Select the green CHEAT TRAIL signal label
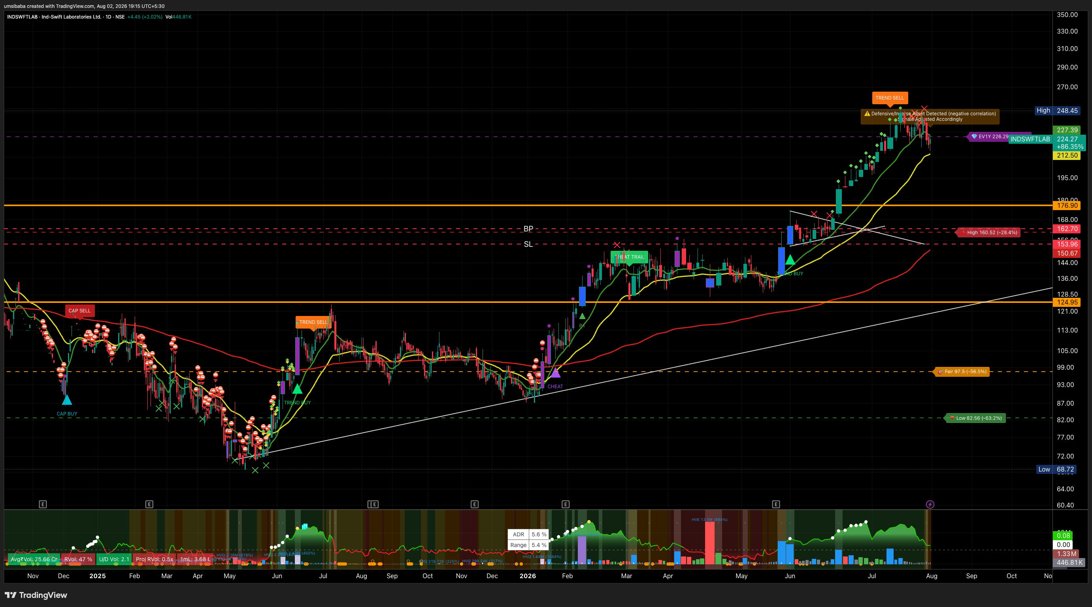Image resolution: width=1092 pixels, height=607 pixels. (629, 257)
